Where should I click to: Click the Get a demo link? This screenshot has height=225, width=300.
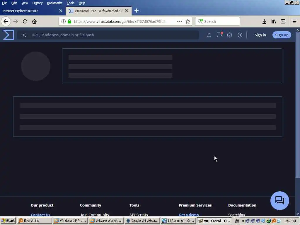[189, 215]
